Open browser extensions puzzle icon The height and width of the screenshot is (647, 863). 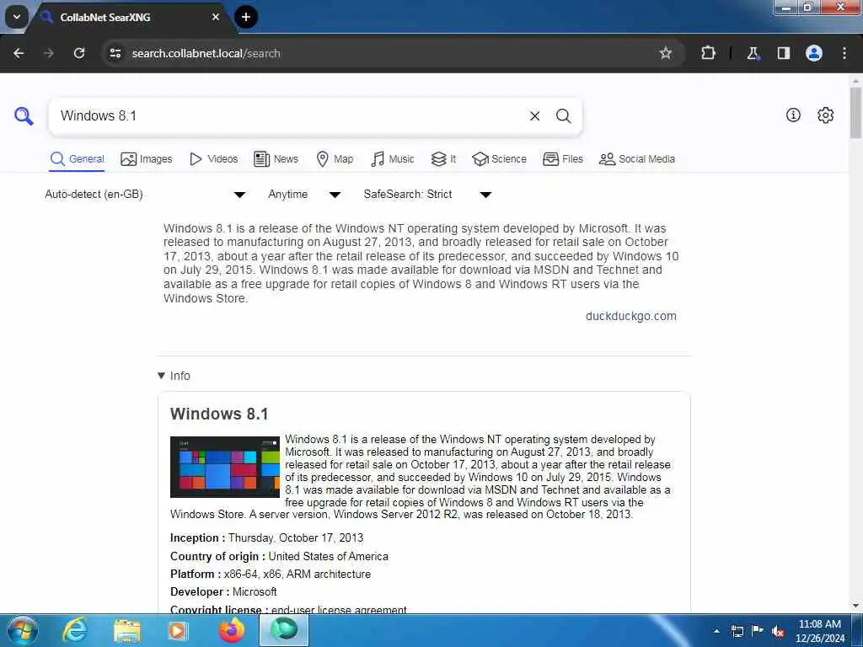[x=708, y=53]
